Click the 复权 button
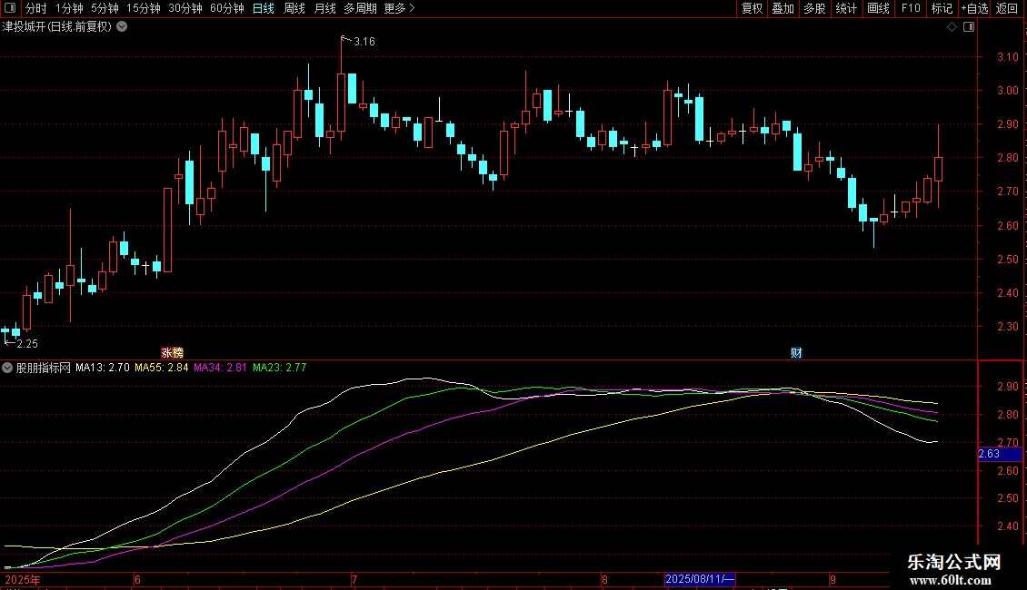This screenshot has height=590, width=1027. [x=752, y=8]
